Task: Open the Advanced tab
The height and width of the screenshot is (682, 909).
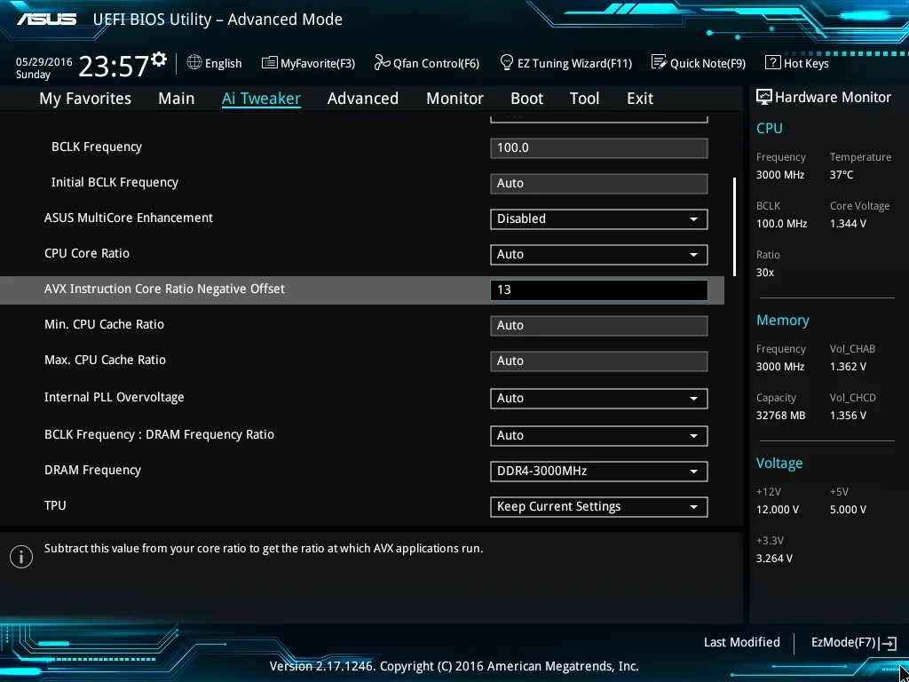Action: click(x=363, y=98)
